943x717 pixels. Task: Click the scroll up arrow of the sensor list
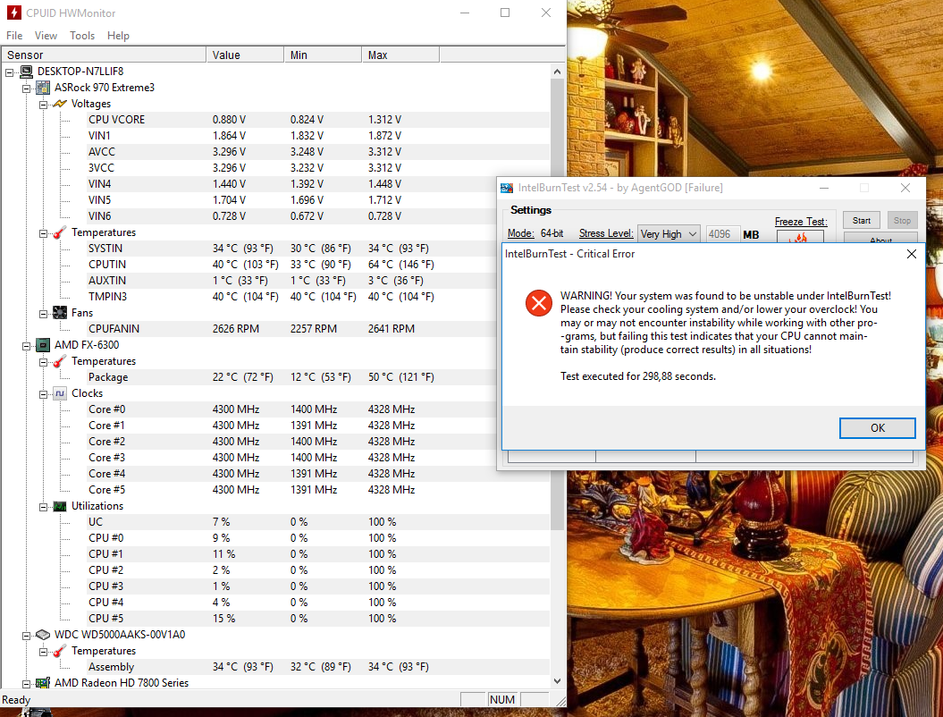coord(557,72)
